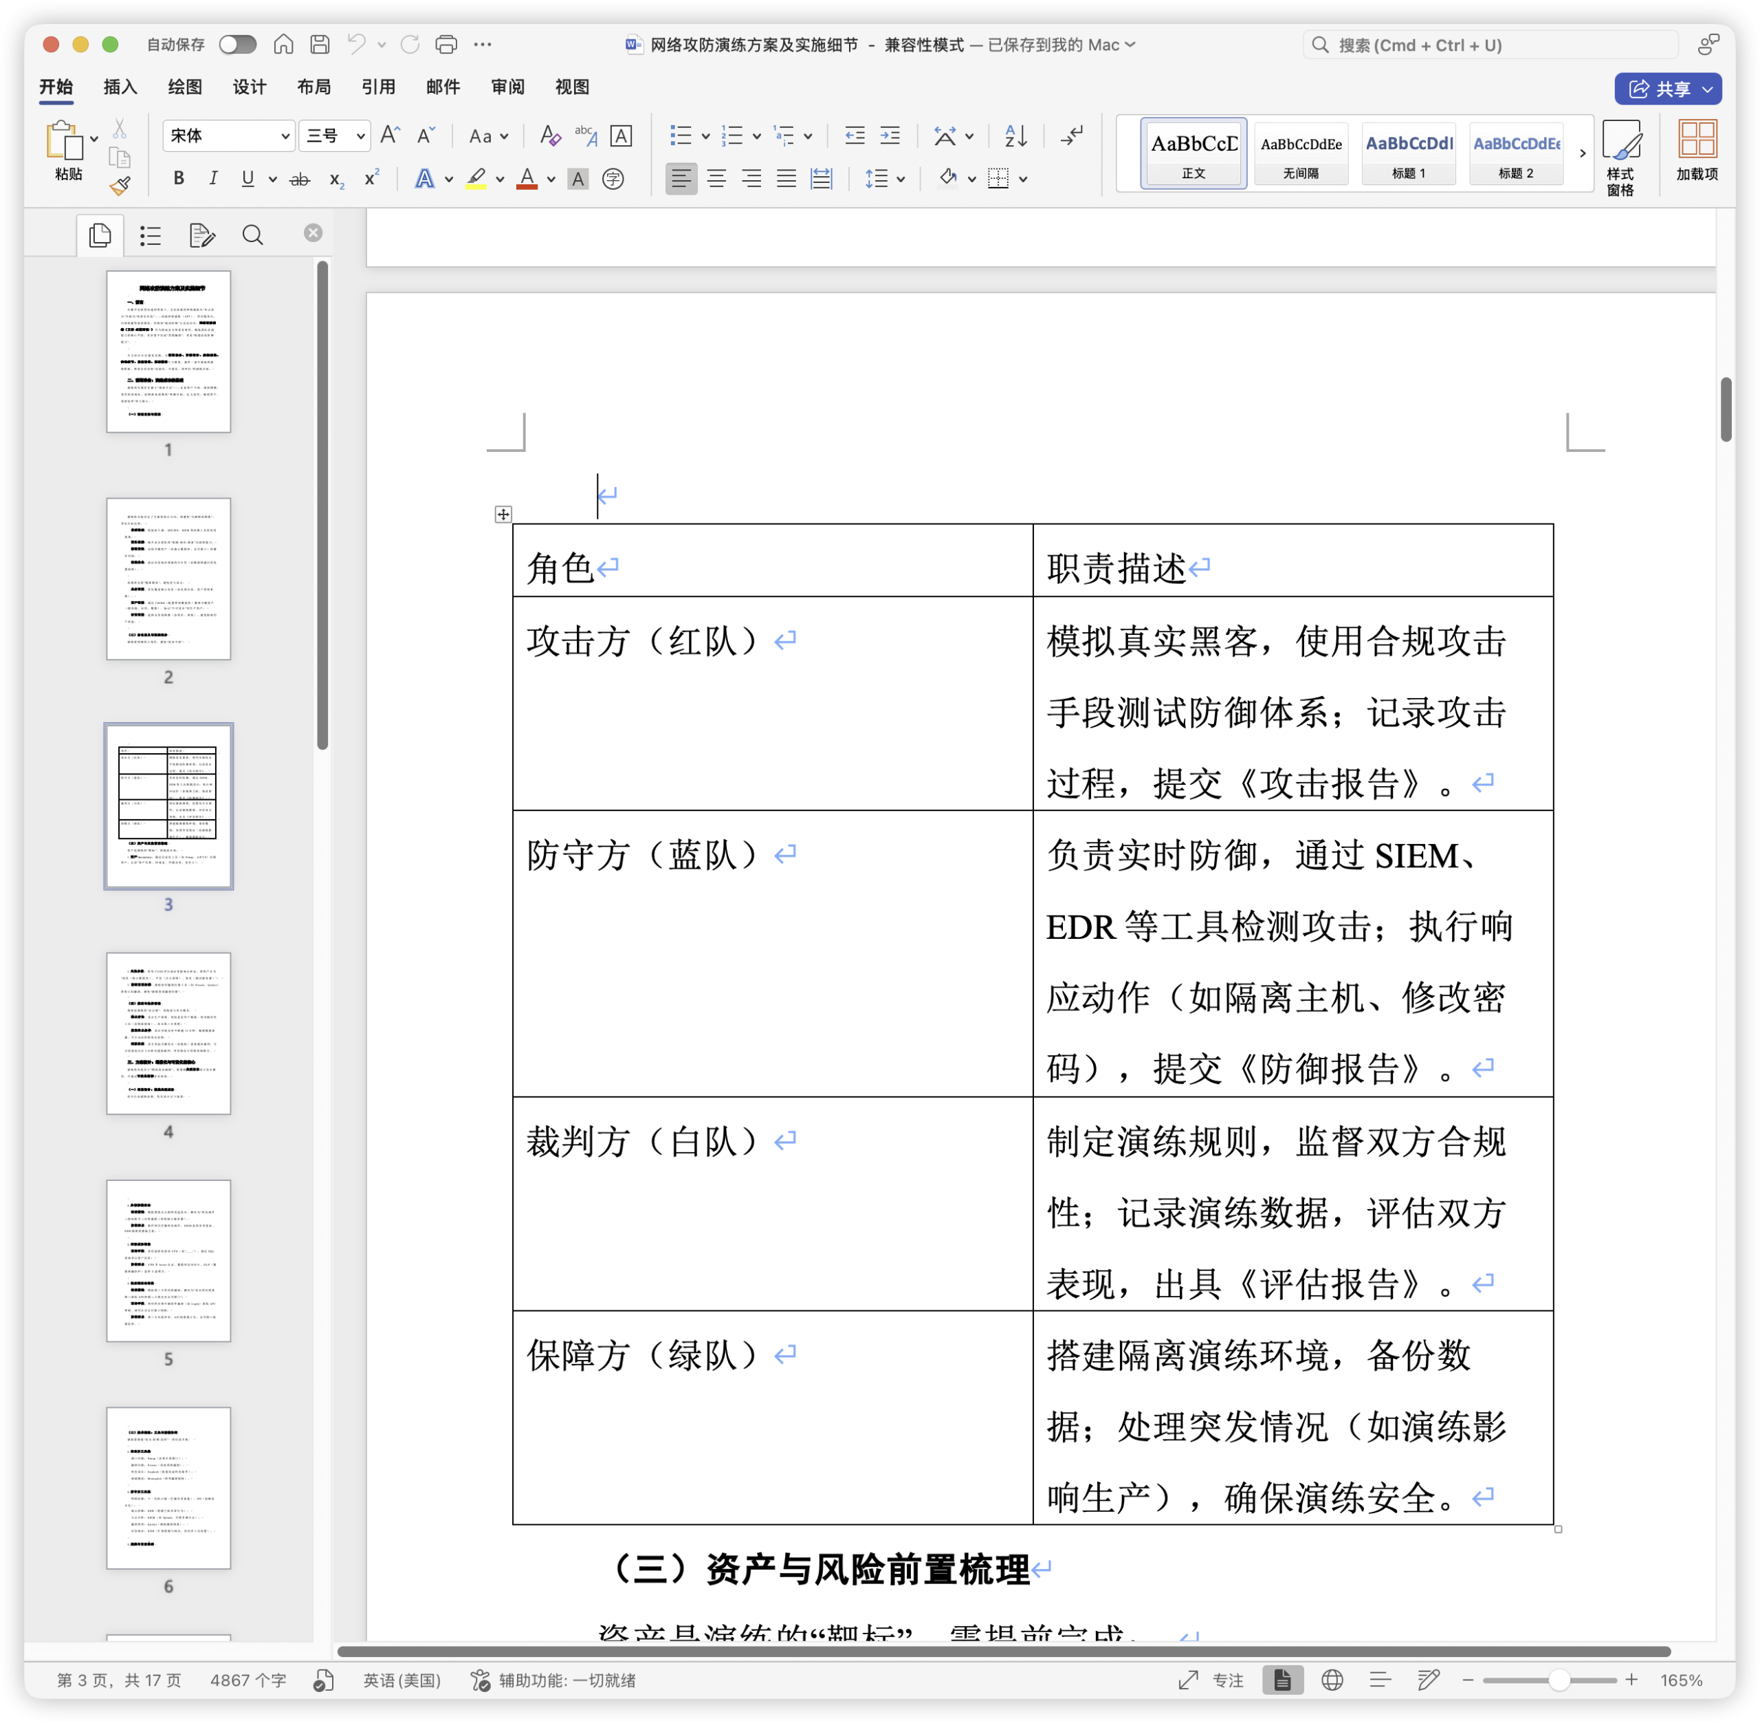Image resolution: width=1760 pixels, height=1723 pixels.
Task: Click the Copy icon in ribbon
Action: [120, 158]
